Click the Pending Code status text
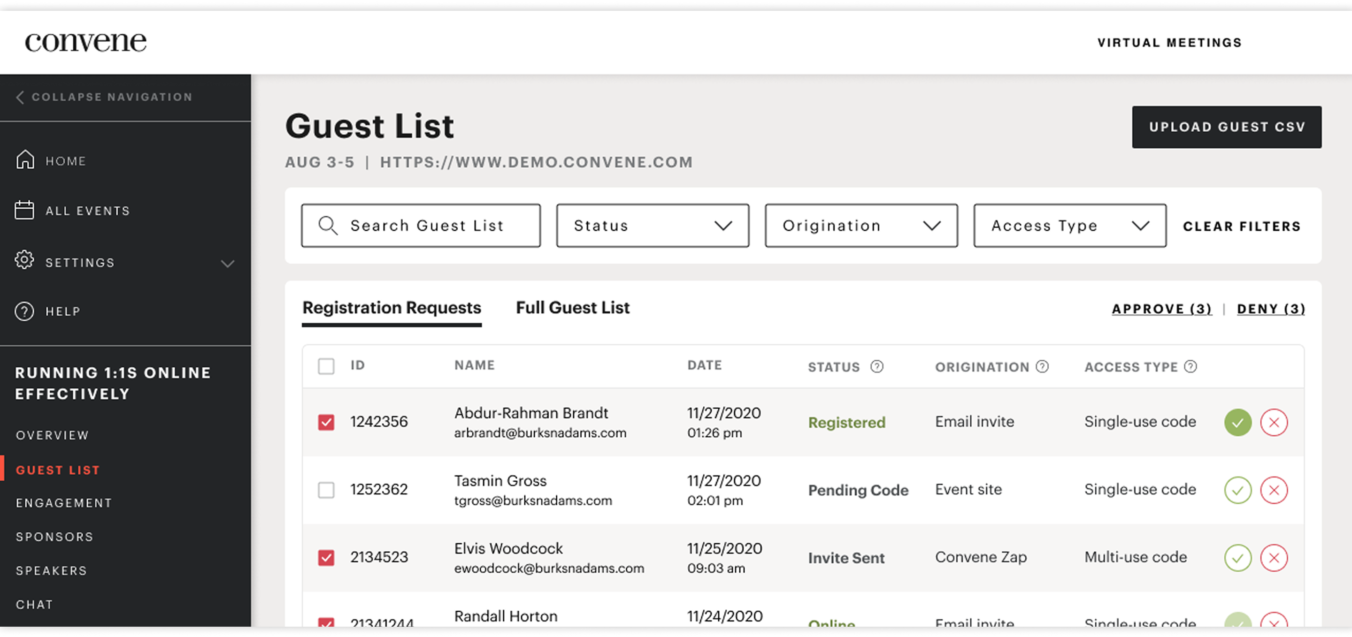The height and width of the screenshot is (637, 1352). 858,490
